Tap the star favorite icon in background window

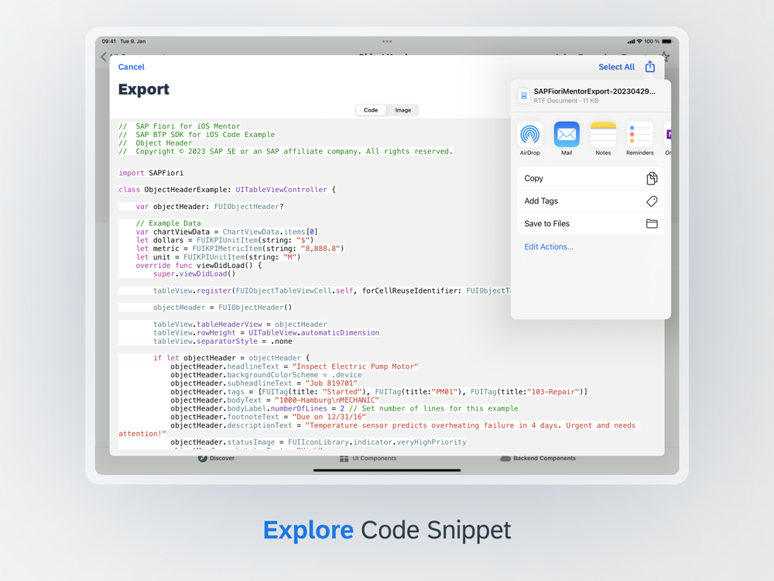(x=666, y=57)
